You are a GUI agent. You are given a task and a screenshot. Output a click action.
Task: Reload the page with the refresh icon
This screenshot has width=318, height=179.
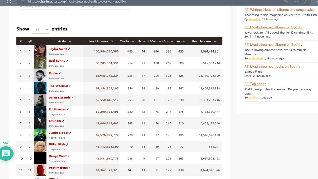(9, 2)
